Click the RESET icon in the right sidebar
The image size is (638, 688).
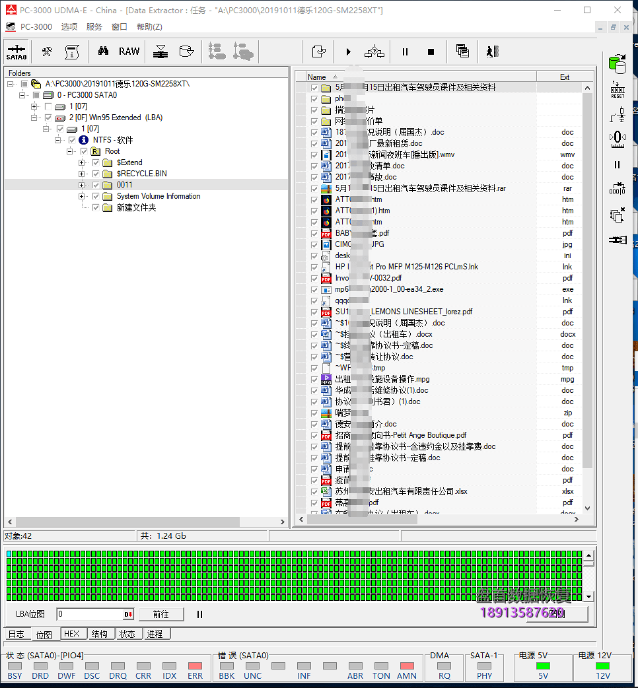point(618,90)
